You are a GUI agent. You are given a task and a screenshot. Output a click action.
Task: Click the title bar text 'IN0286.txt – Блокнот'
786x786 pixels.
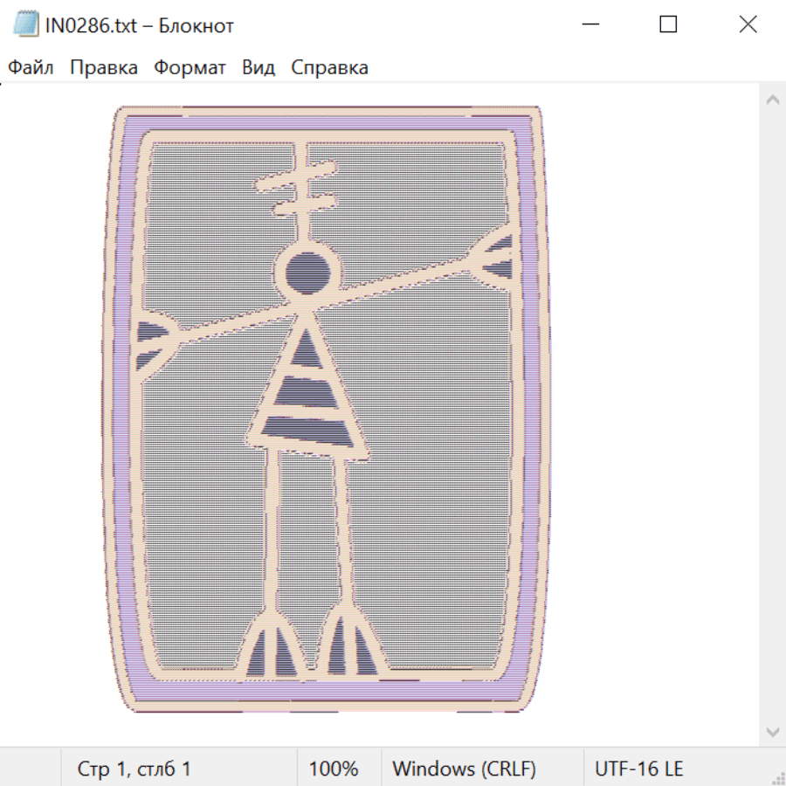pyautogui.click(x=140, y=25)
